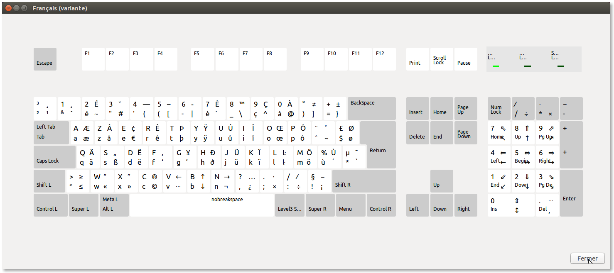The height and width of the screenshot is (273, 614).
Task: Click the C copyright symbol key
Action: coord(150,181)
